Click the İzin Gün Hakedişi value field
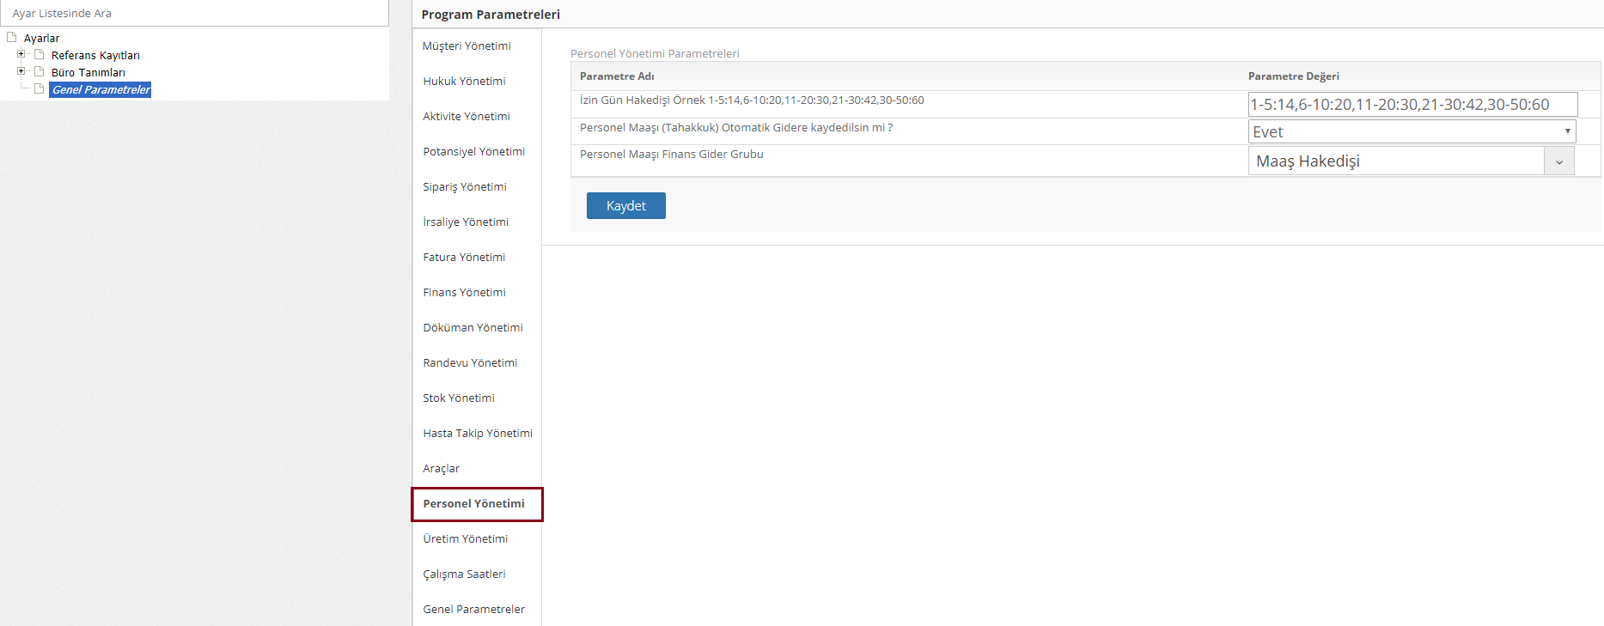Viewport: 1604px width, 626px height. coord(1412,105)
